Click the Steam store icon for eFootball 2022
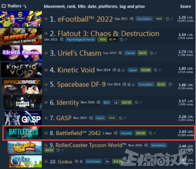 pos(167,19)
